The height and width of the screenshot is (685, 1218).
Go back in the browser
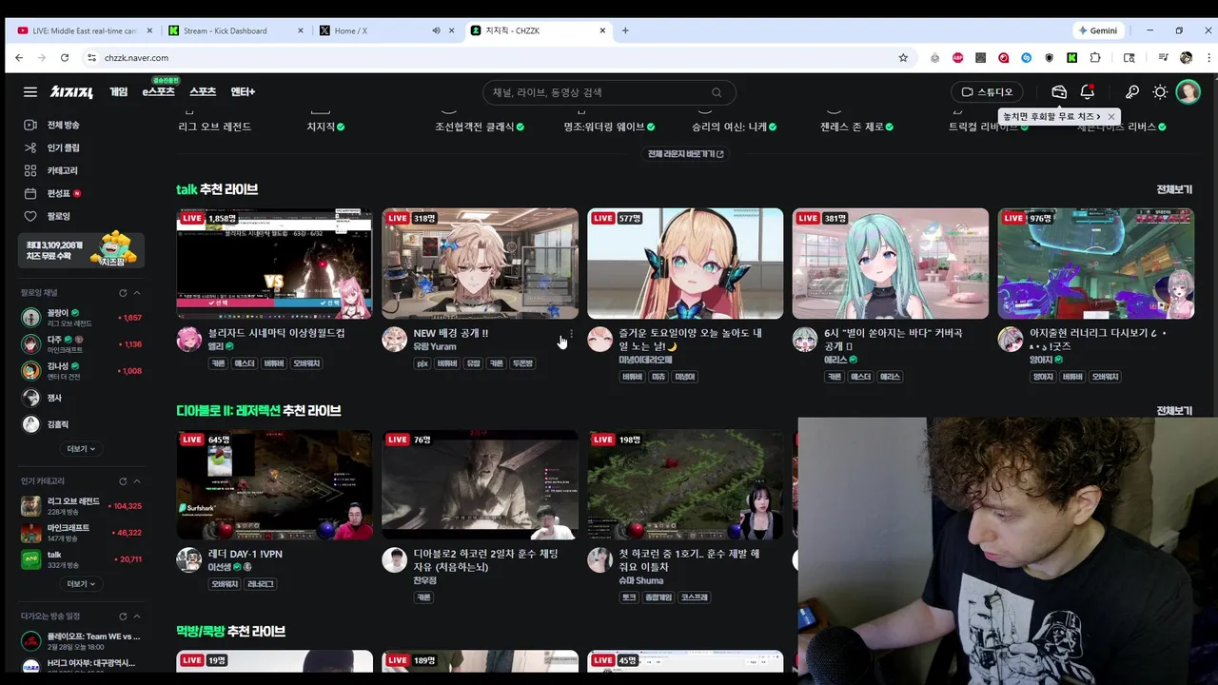[19, 57]
